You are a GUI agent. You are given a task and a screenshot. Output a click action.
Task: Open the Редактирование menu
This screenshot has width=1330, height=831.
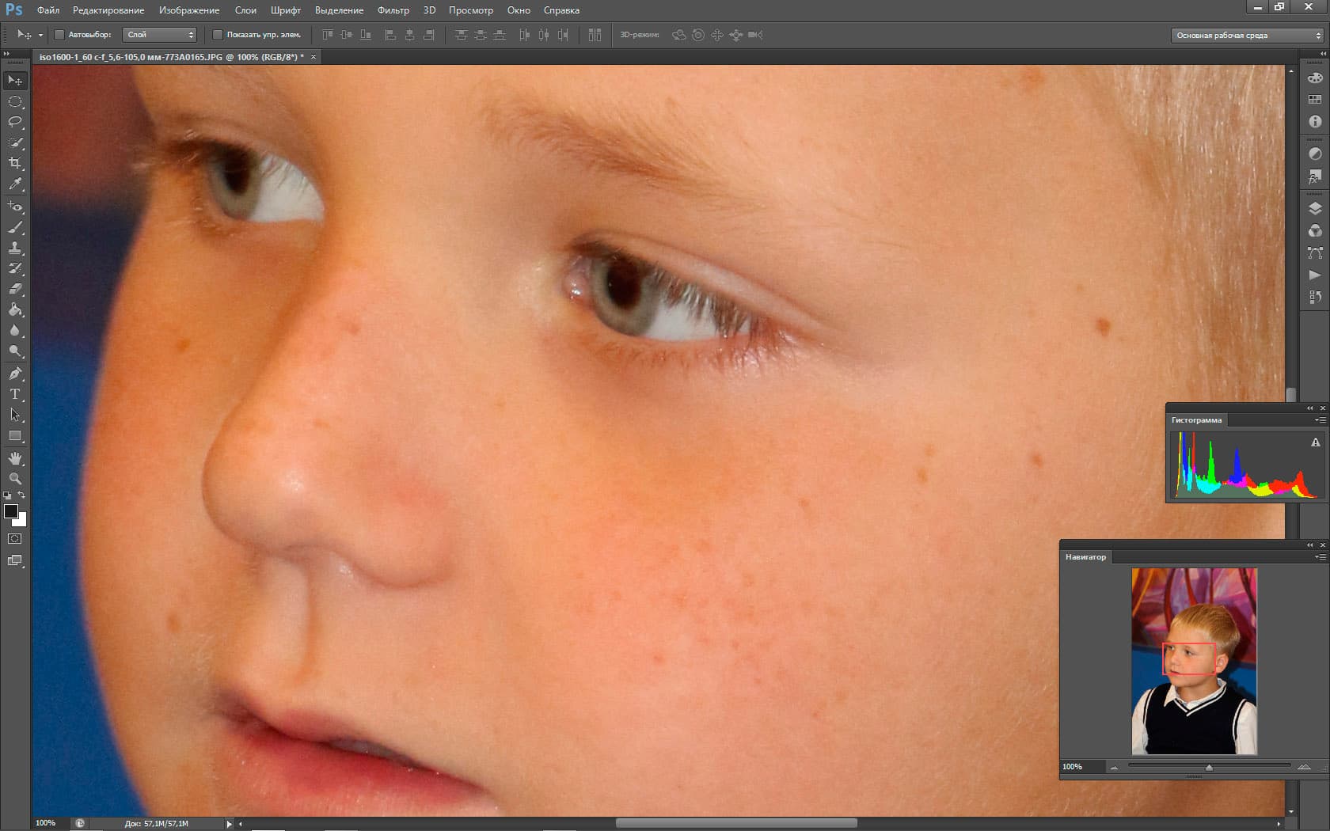108,10
